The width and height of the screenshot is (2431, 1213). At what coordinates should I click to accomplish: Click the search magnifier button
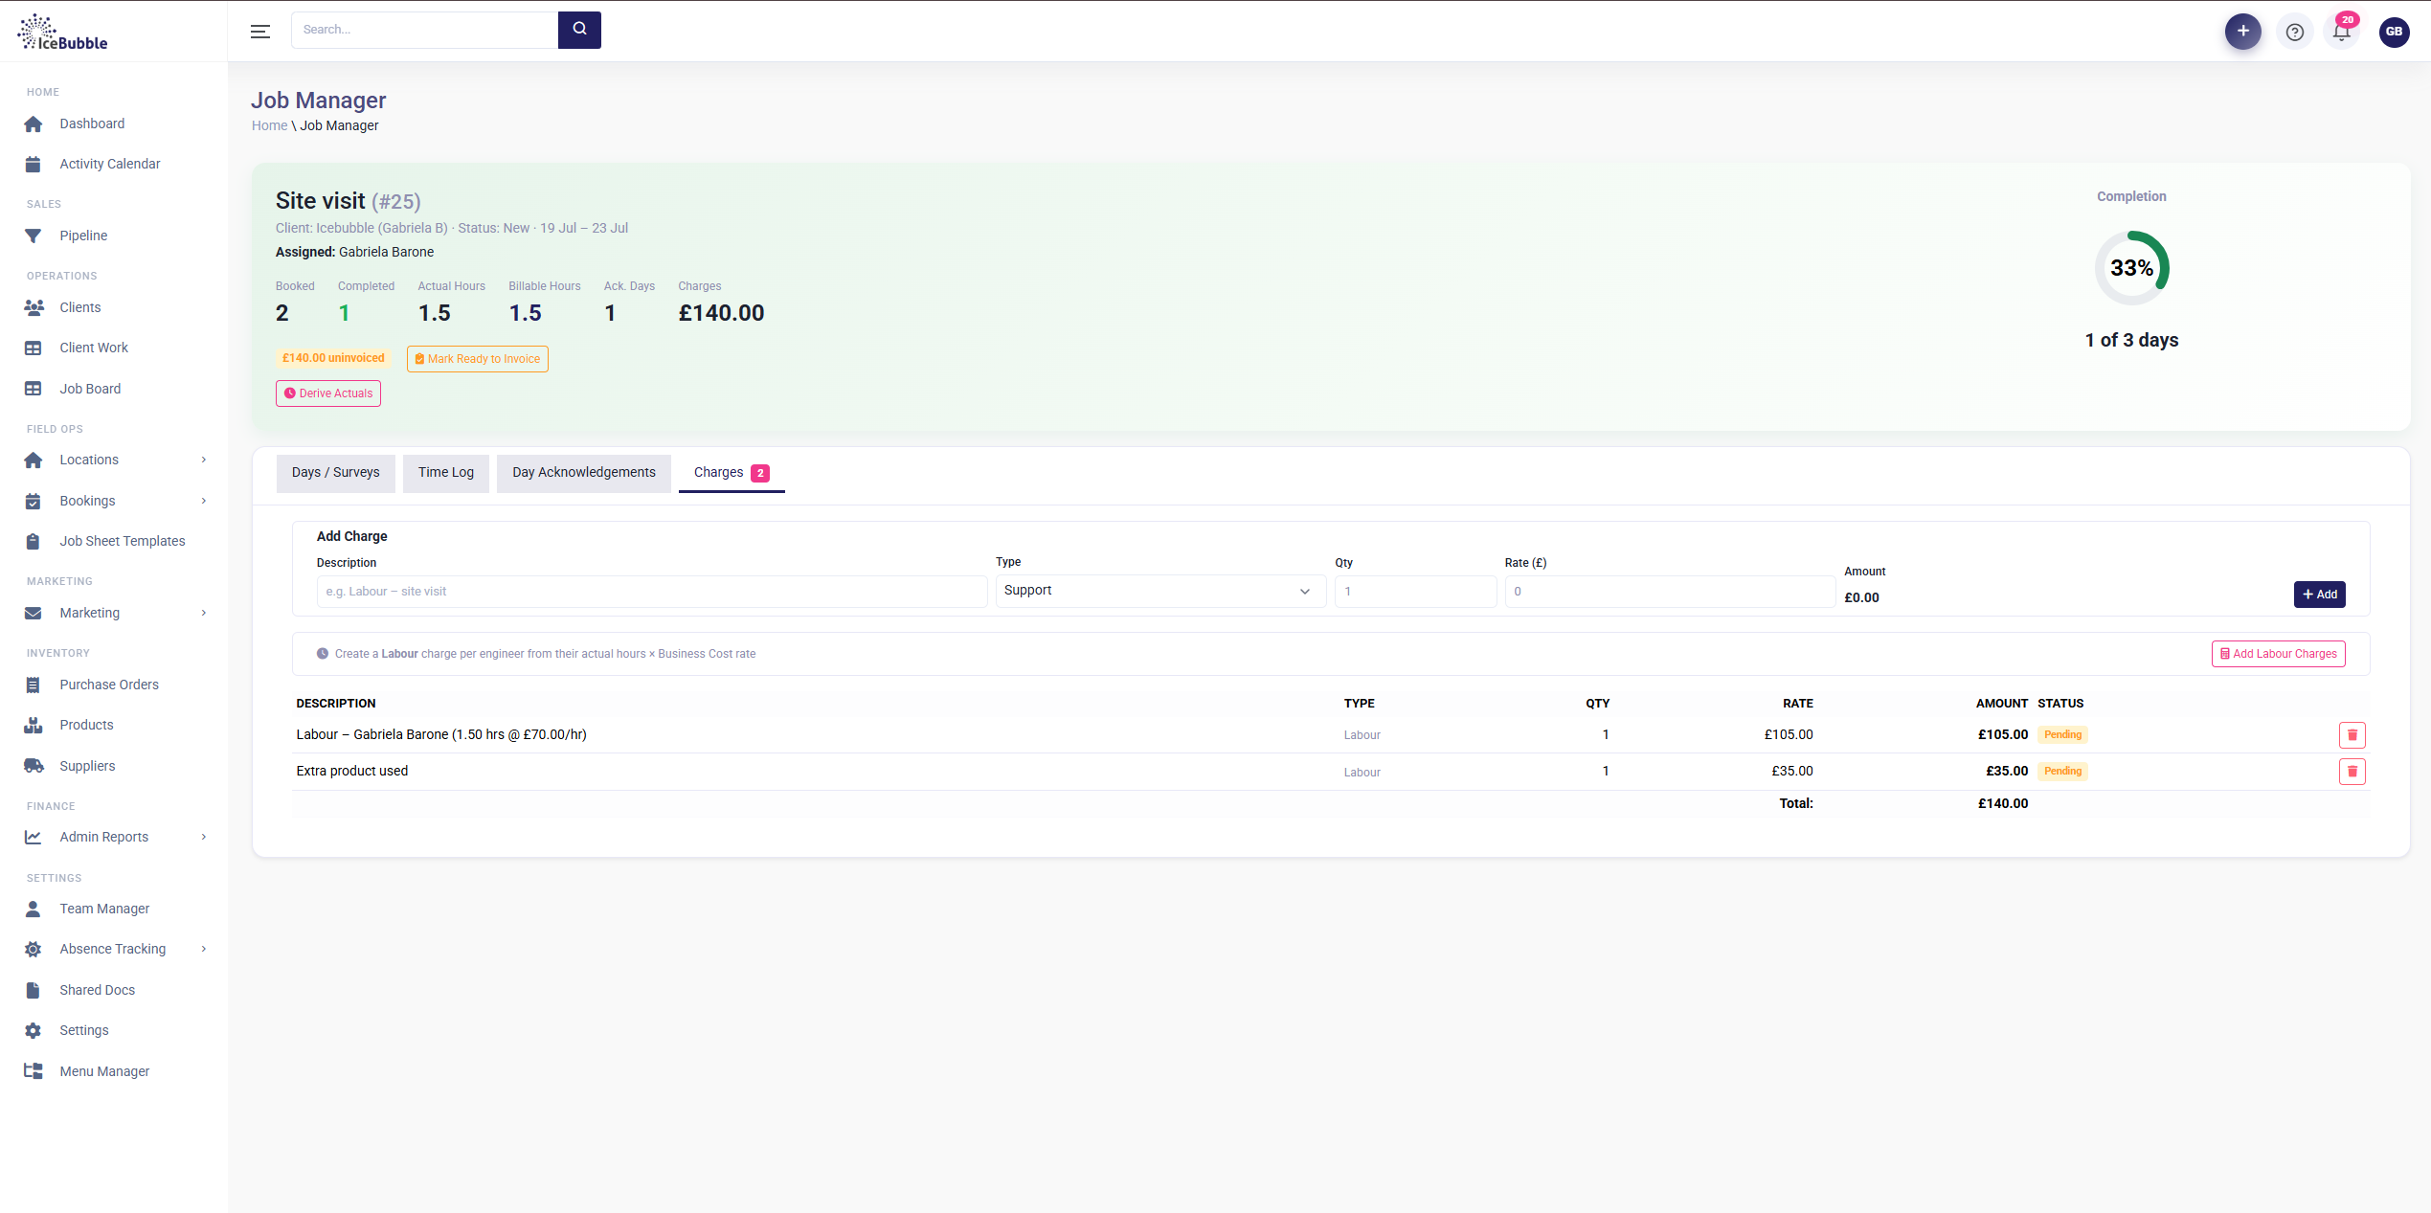[579, 30]
